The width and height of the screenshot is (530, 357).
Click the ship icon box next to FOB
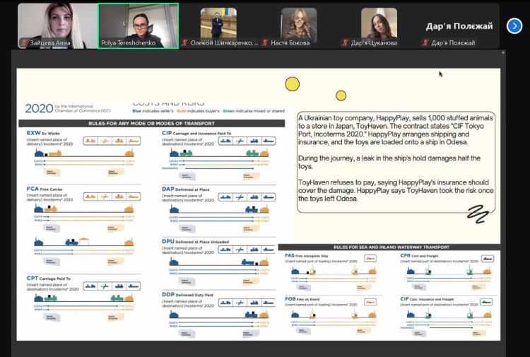(x=370, y=302)
